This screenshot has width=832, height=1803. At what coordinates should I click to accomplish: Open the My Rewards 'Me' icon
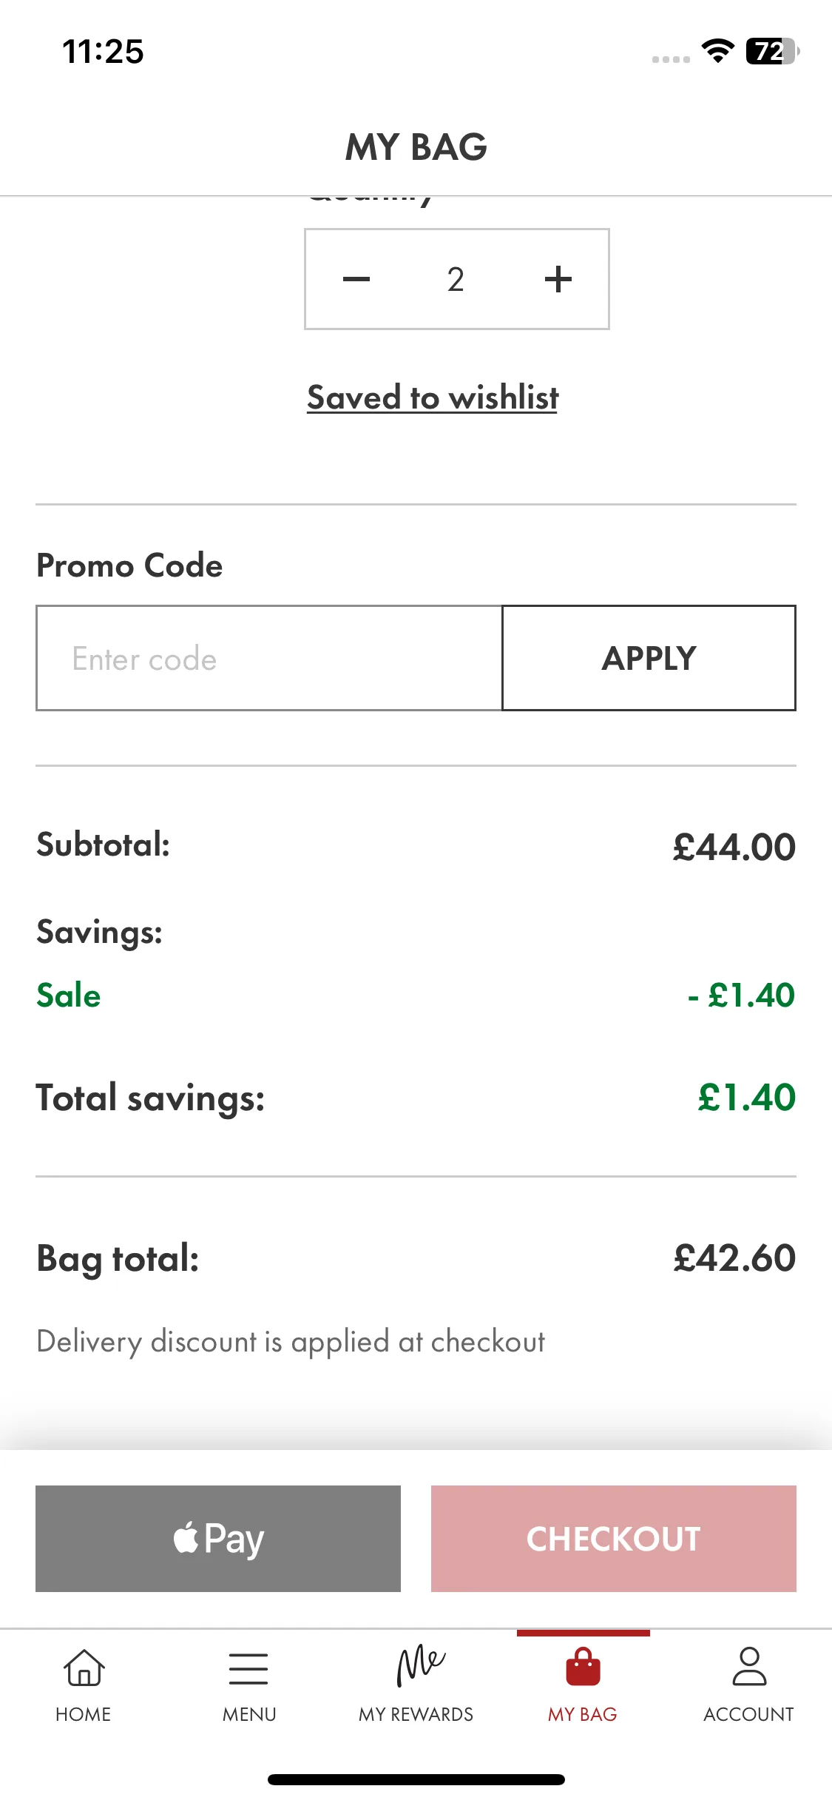coord(420,1665)
